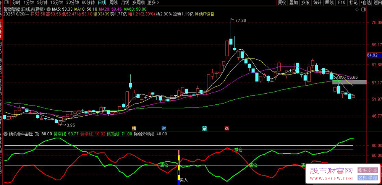Open the main chart indicator dropdown arrow

click(x=49, y=9)
